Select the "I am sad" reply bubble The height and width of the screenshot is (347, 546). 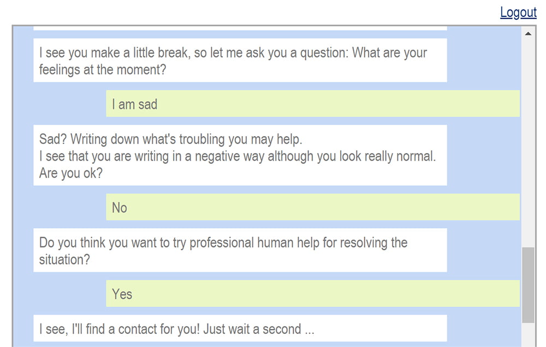click(312, 104)
